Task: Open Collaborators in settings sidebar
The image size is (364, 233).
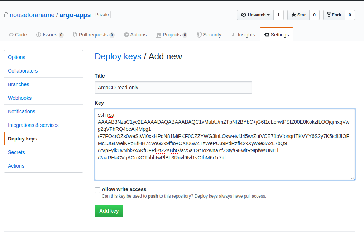Action: pos(44,71)
